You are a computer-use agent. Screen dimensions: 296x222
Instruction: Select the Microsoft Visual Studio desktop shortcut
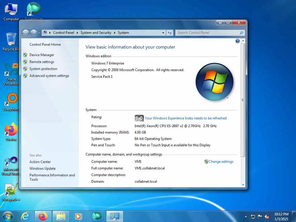click(x=10, y=166)
